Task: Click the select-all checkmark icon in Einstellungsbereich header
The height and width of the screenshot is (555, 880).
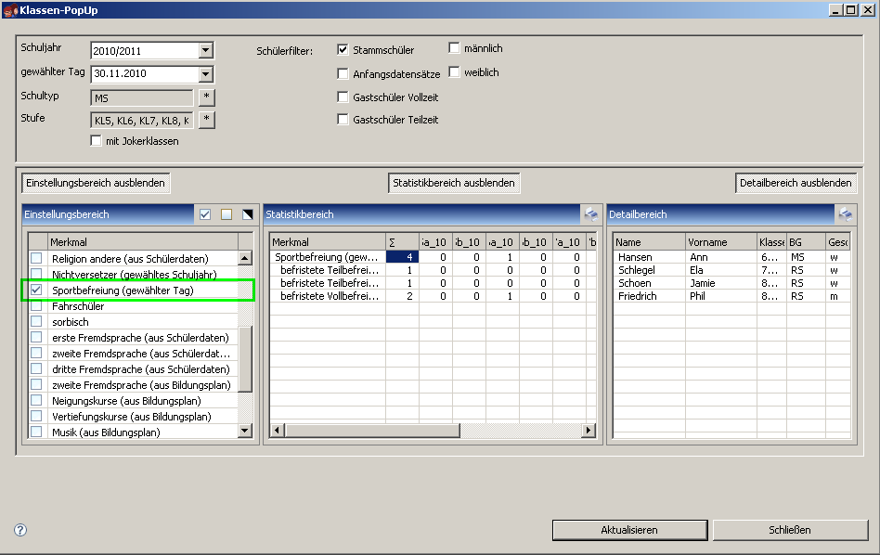Action: (205, 214)
